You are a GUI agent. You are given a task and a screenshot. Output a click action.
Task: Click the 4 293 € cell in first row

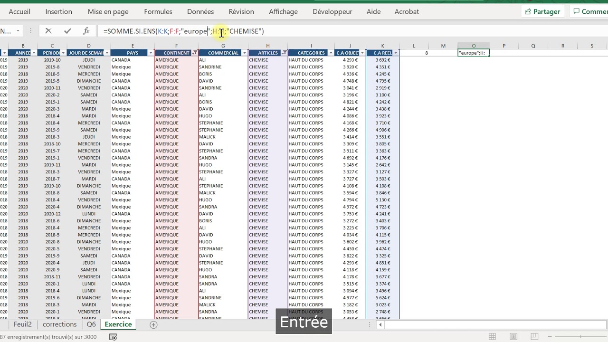point(350,60)
